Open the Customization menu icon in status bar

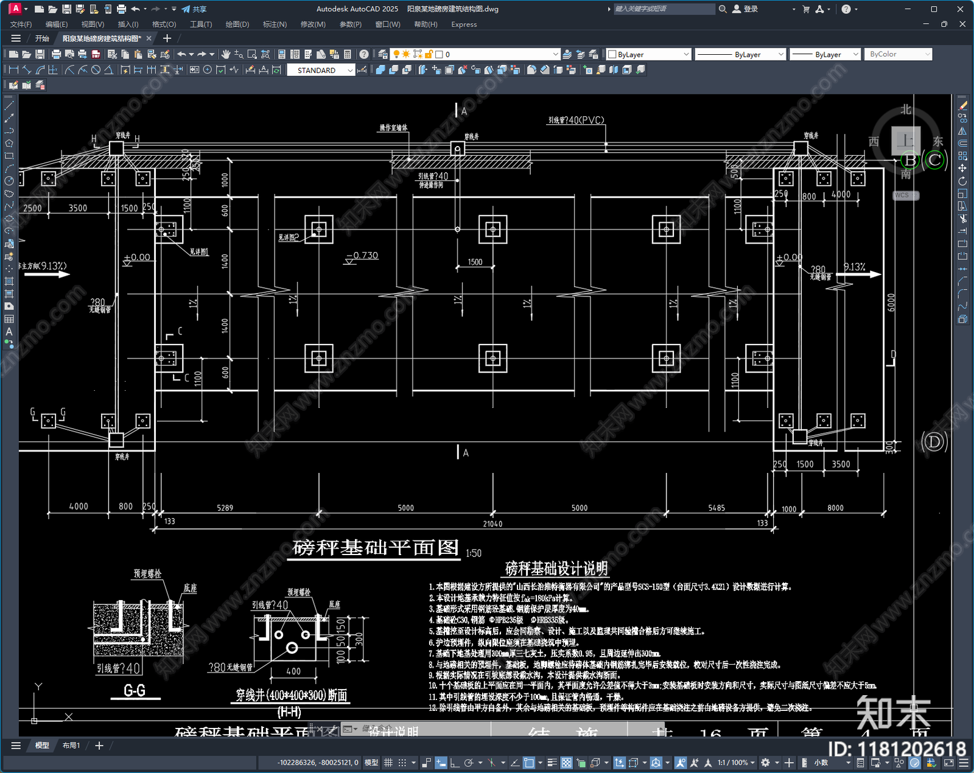[963, 763]
